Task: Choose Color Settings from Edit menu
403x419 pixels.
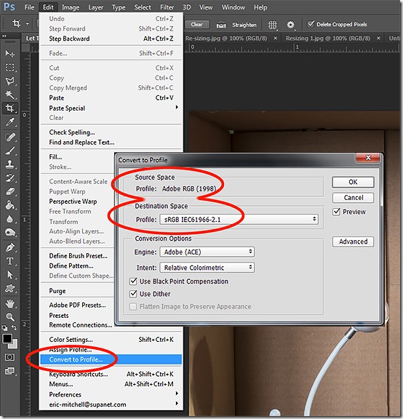Action: pos(111,340)
